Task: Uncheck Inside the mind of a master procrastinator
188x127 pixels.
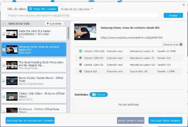Action: (4, 34)
